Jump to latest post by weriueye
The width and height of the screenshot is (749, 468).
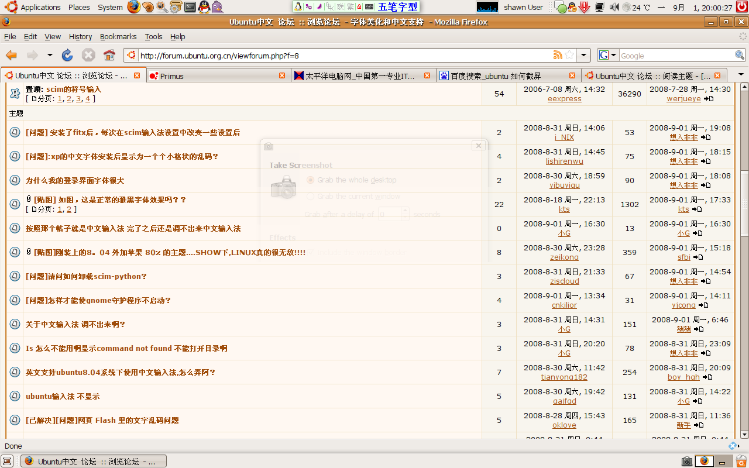709,99
